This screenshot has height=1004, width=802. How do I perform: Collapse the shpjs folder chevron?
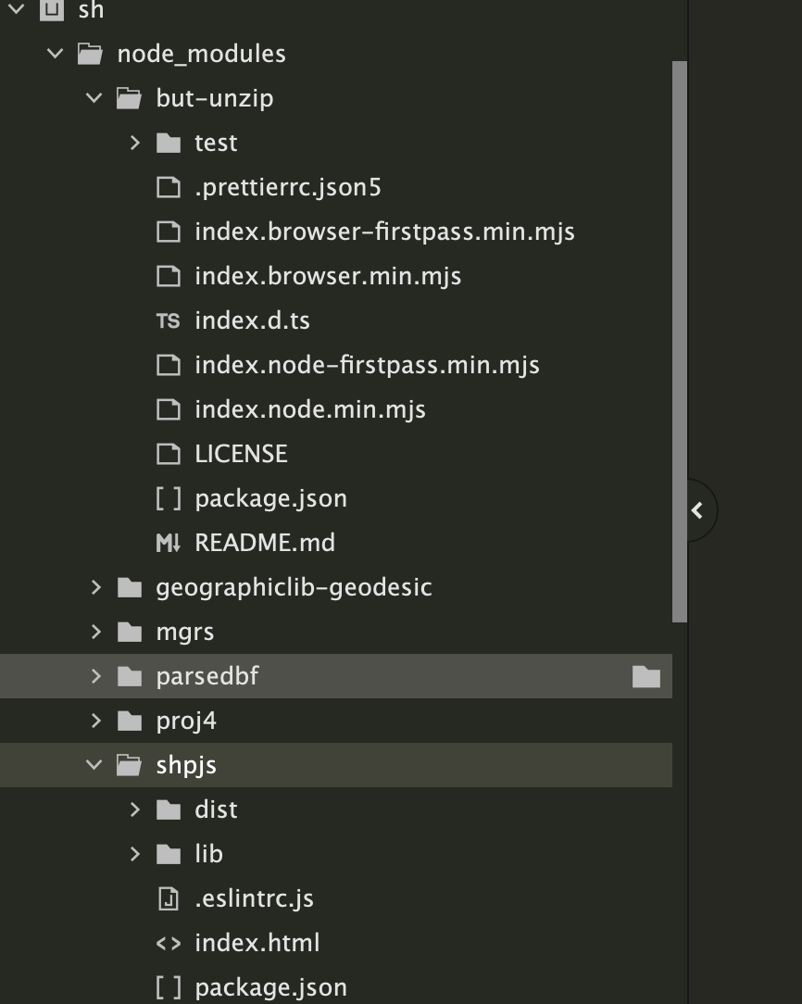(x=94, y=765)
